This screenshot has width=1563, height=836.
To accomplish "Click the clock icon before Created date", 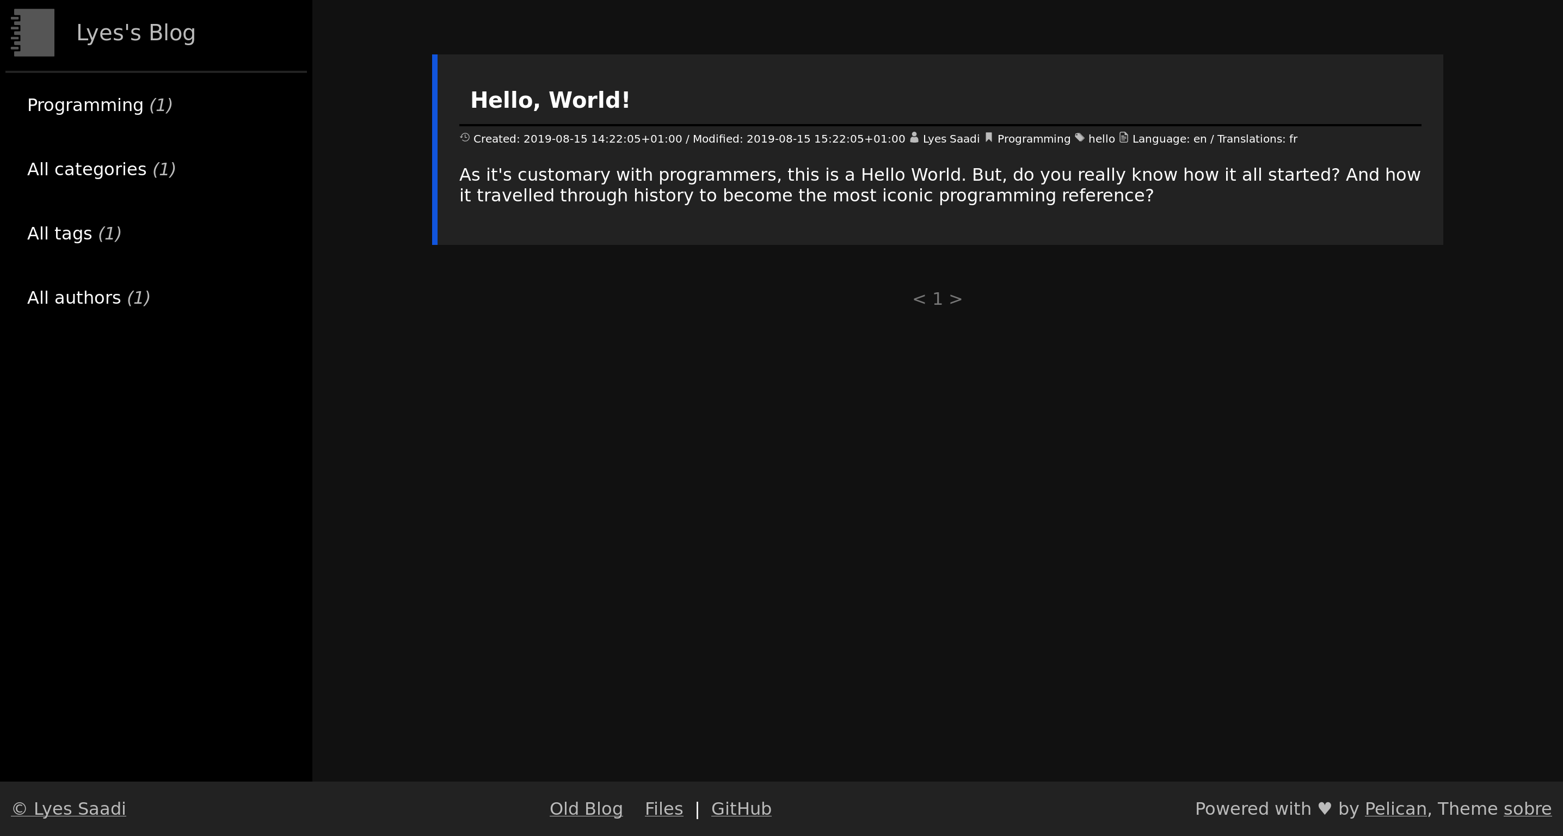I will pyautogui.click(x=465, y=138).
